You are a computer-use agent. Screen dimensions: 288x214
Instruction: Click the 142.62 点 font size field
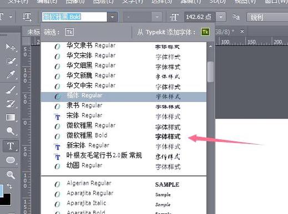[x=200, y=17]
